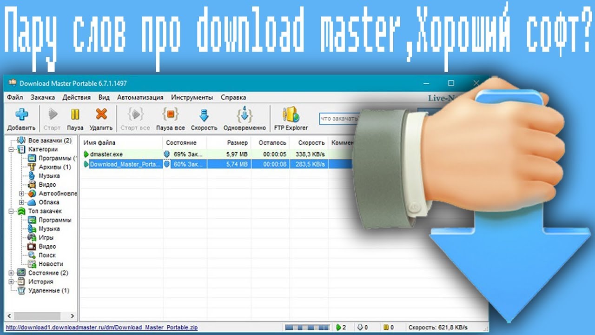Open the Файл menu

[15, 98]
